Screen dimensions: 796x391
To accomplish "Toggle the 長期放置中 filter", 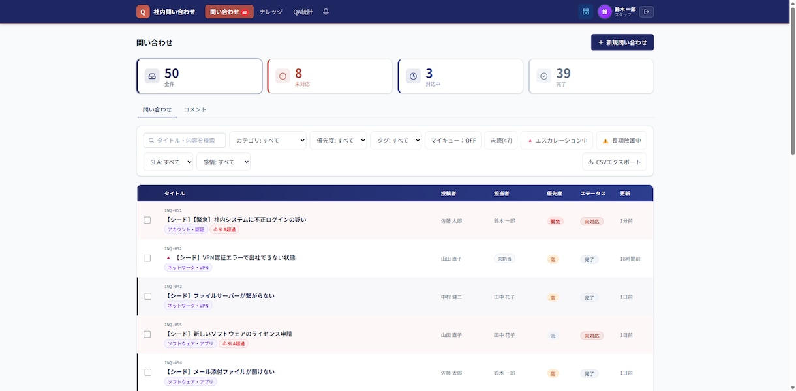I will pos(621,141).
